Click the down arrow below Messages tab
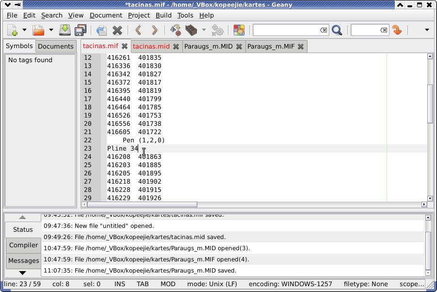This screenshot has width=437, height=292. click(23, 273)
